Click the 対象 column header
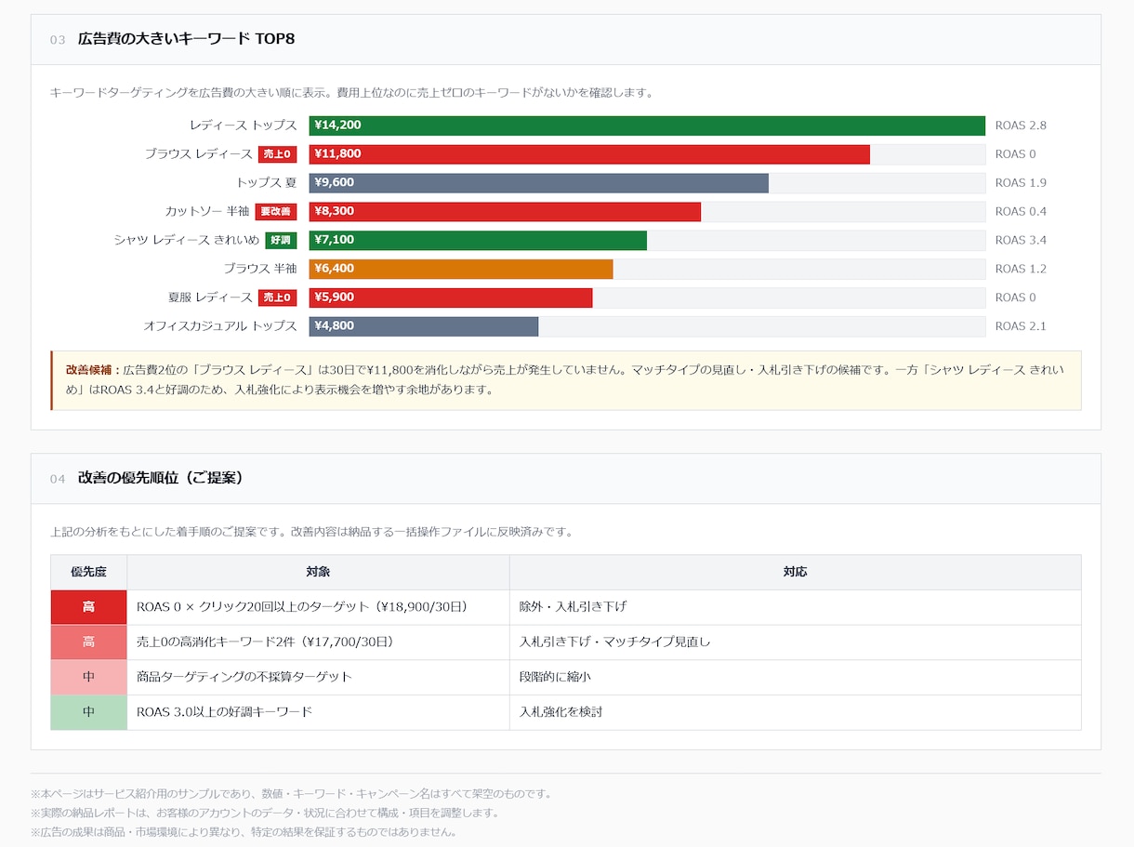Screen dimensions: 1134x847 (318, 573)
